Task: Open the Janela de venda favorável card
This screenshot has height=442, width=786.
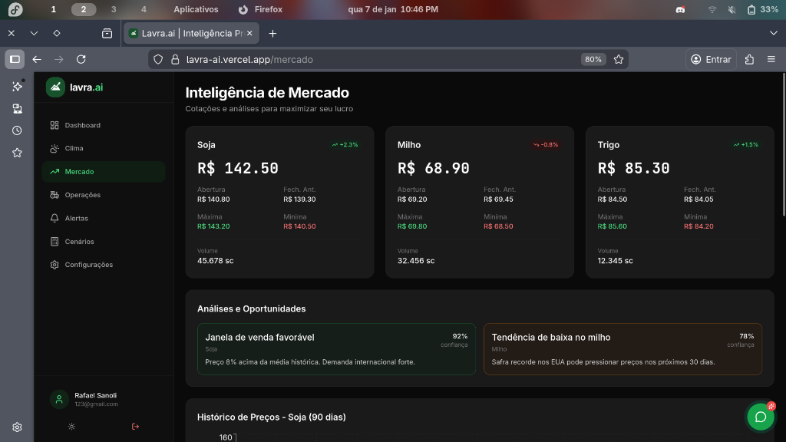Action: (336, 349)
